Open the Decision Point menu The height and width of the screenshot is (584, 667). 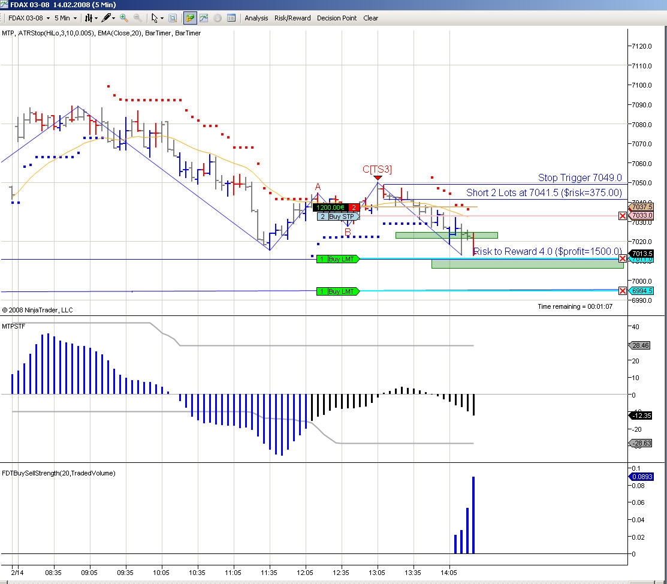[336, 18]
